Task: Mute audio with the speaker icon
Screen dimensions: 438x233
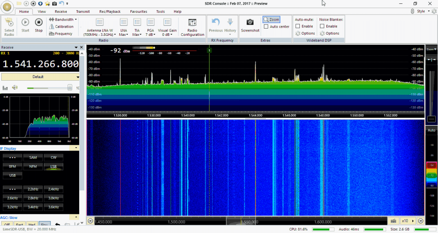Action: click(15, 87)
